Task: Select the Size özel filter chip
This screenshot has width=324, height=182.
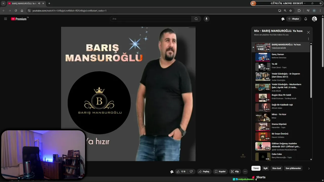Action: pos(276,168)
